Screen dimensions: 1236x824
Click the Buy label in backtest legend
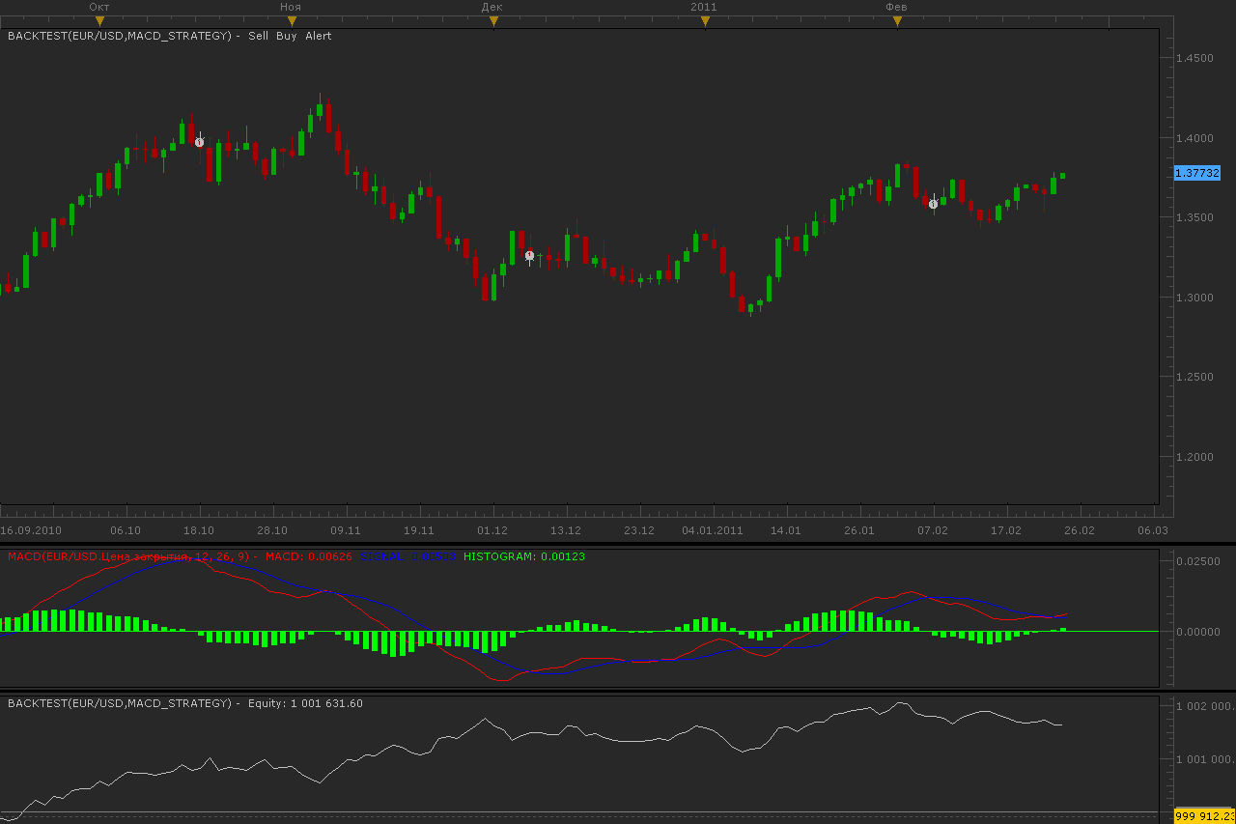click(x=287, y=36)
